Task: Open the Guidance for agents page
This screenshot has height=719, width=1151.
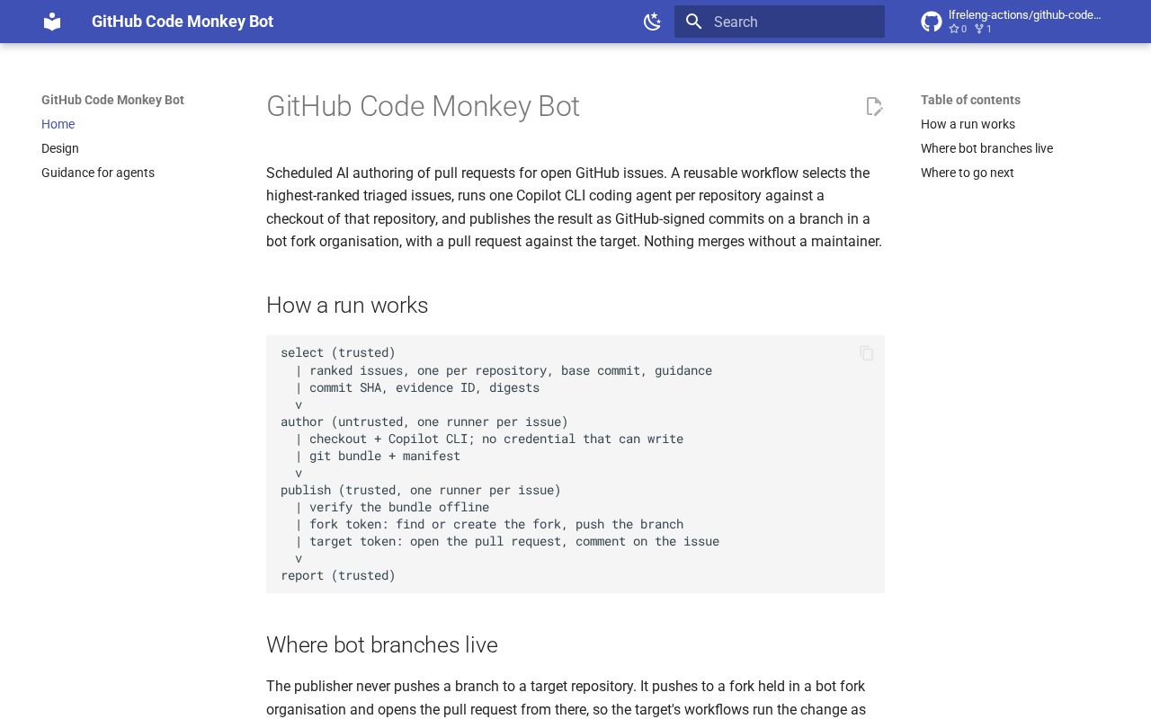Action: [98, 173]
